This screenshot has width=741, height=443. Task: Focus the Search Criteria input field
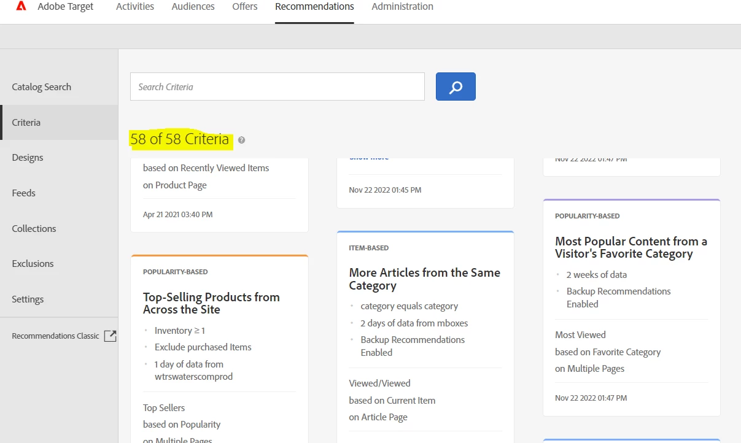click(x=277, y=87)
